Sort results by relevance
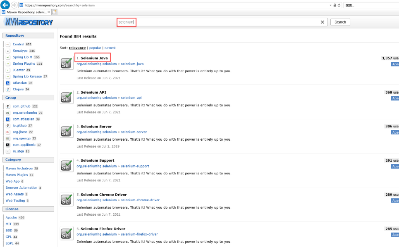The image size is (399, 247). [77, 48]
